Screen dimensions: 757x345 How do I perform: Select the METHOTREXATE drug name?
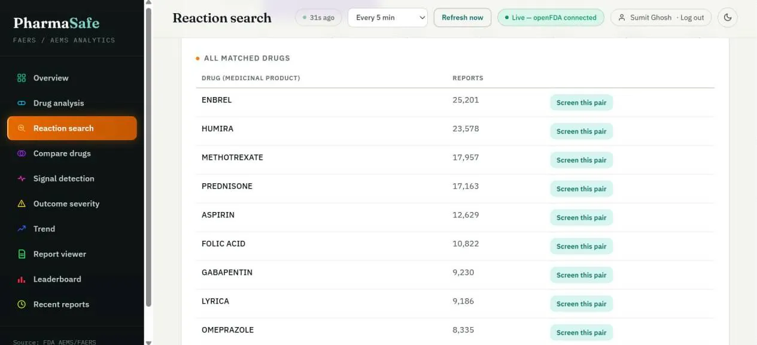232,158
